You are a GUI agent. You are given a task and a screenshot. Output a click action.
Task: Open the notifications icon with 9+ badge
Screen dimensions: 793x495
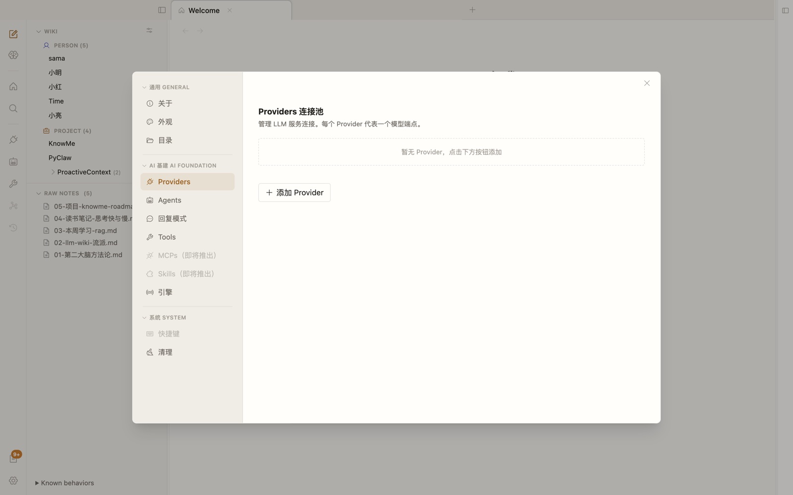[x=14, y=458]
